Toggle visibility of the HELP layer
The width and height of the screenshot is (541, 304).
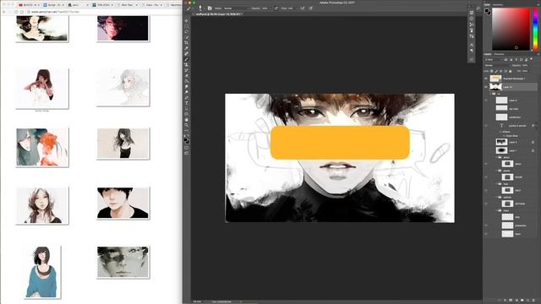pyautogui.click(x=486, y=190)
